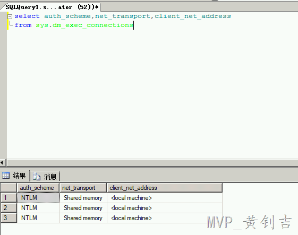Select row 1 header in results
Viewport: 298px width, 235px height.
coord(8,198)
